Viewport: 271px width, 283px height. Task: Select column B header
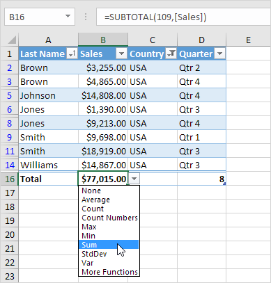pos(103,40)
